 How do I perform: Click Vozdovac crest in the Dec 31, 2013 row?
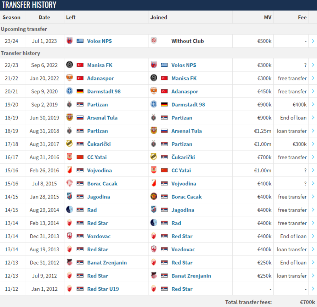pos(69,236)
